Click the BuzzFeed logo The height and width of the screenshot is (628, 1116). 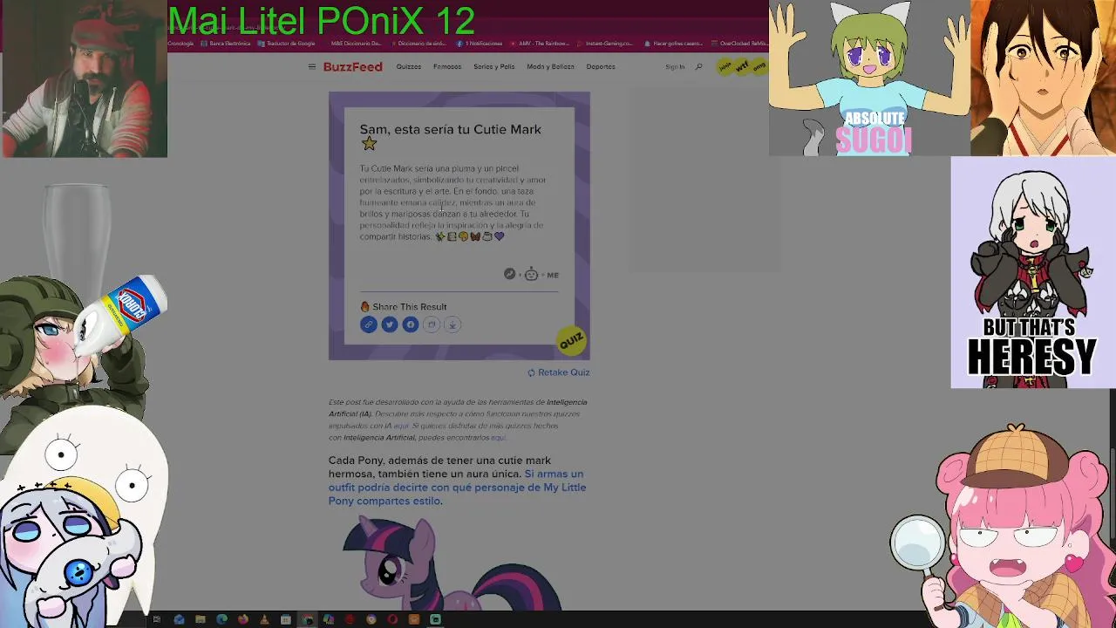(x=352, y=66)
